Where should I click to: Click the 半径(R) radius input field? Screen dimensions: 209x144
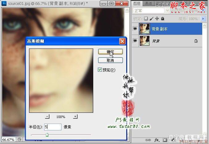coord(53,127)
